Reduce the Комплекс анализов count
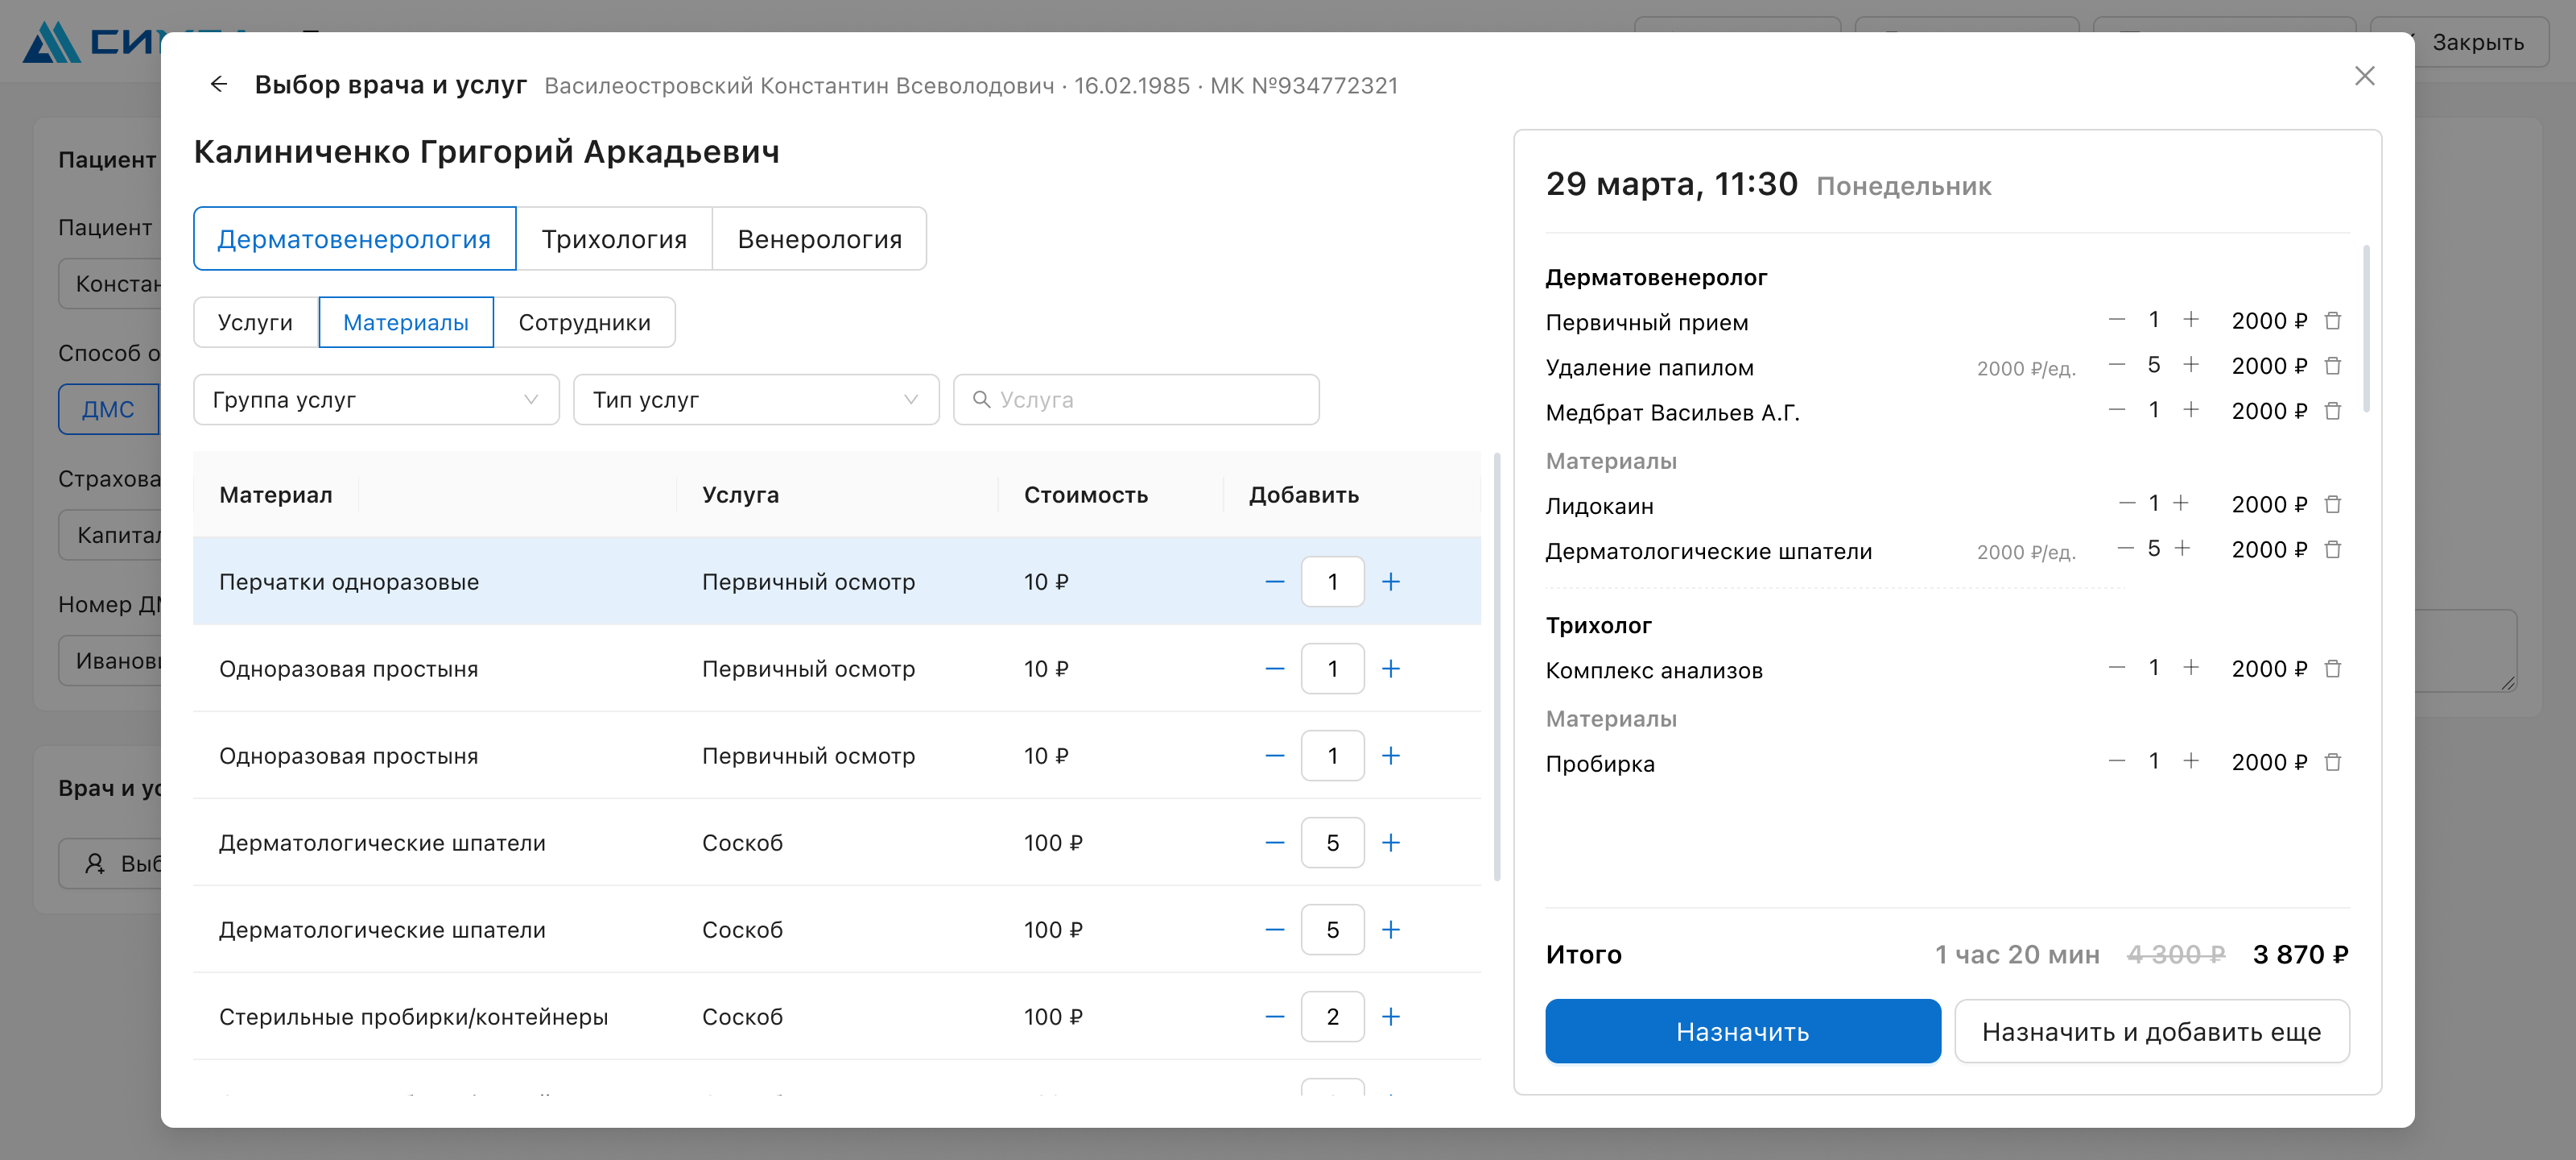This screenshot has width=2576, height=1160. (x=2116, y=668)
